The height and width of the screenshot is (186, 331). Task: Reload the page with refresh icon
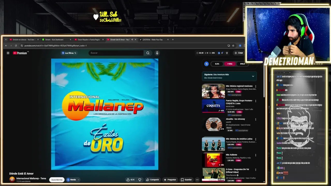pos(16,46)
